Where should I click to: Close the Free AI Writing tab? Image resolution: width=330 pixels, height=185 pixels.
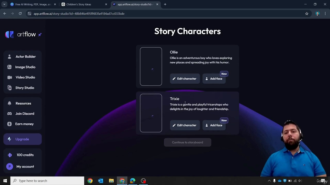click(x=55, y=4)
